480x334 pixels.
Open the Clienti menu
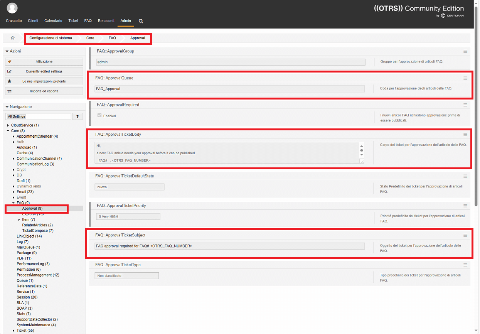[33, 21]
